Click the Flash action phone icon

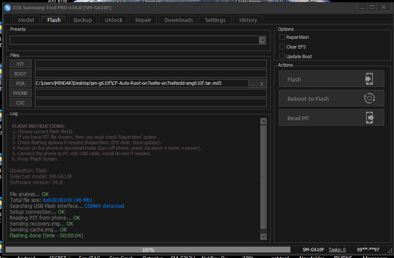tap(369, 79)
